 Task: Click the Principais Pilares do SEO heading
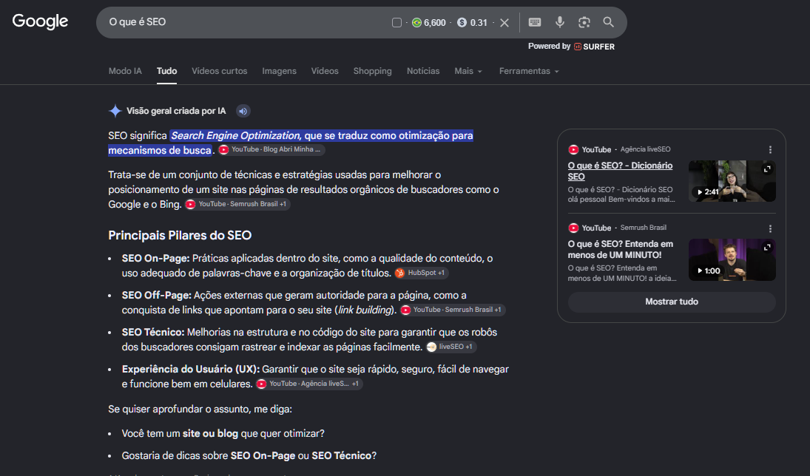click(180, 236)
